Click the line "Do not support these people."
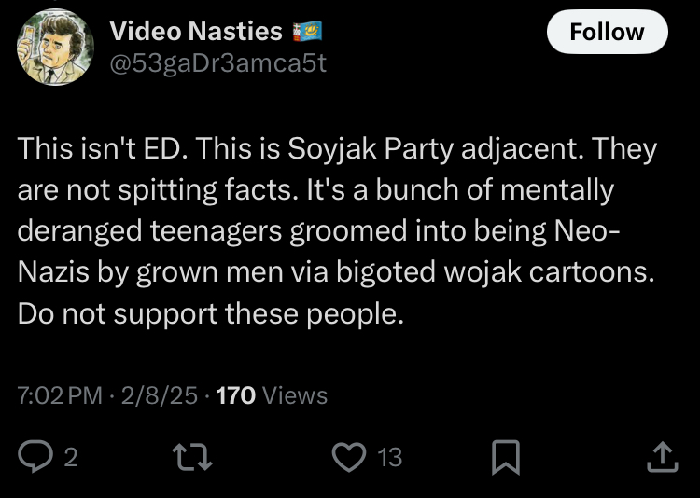 (x=211, y=315)
